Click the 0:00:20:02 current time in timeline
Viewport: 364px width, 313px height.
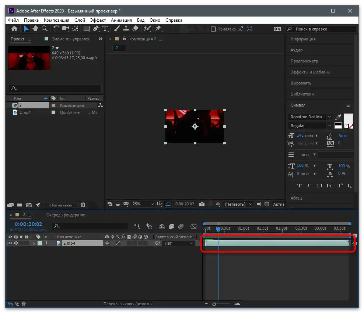28,224
